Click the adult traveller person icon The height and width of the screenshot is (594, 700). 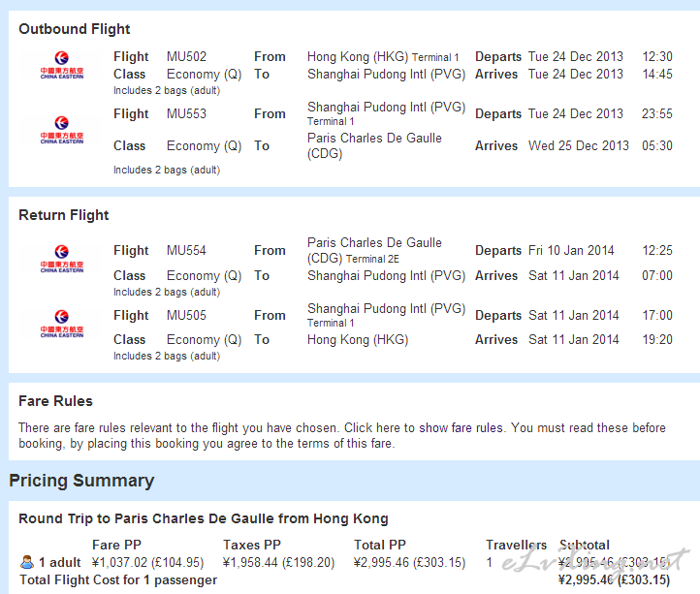[27, 562]
